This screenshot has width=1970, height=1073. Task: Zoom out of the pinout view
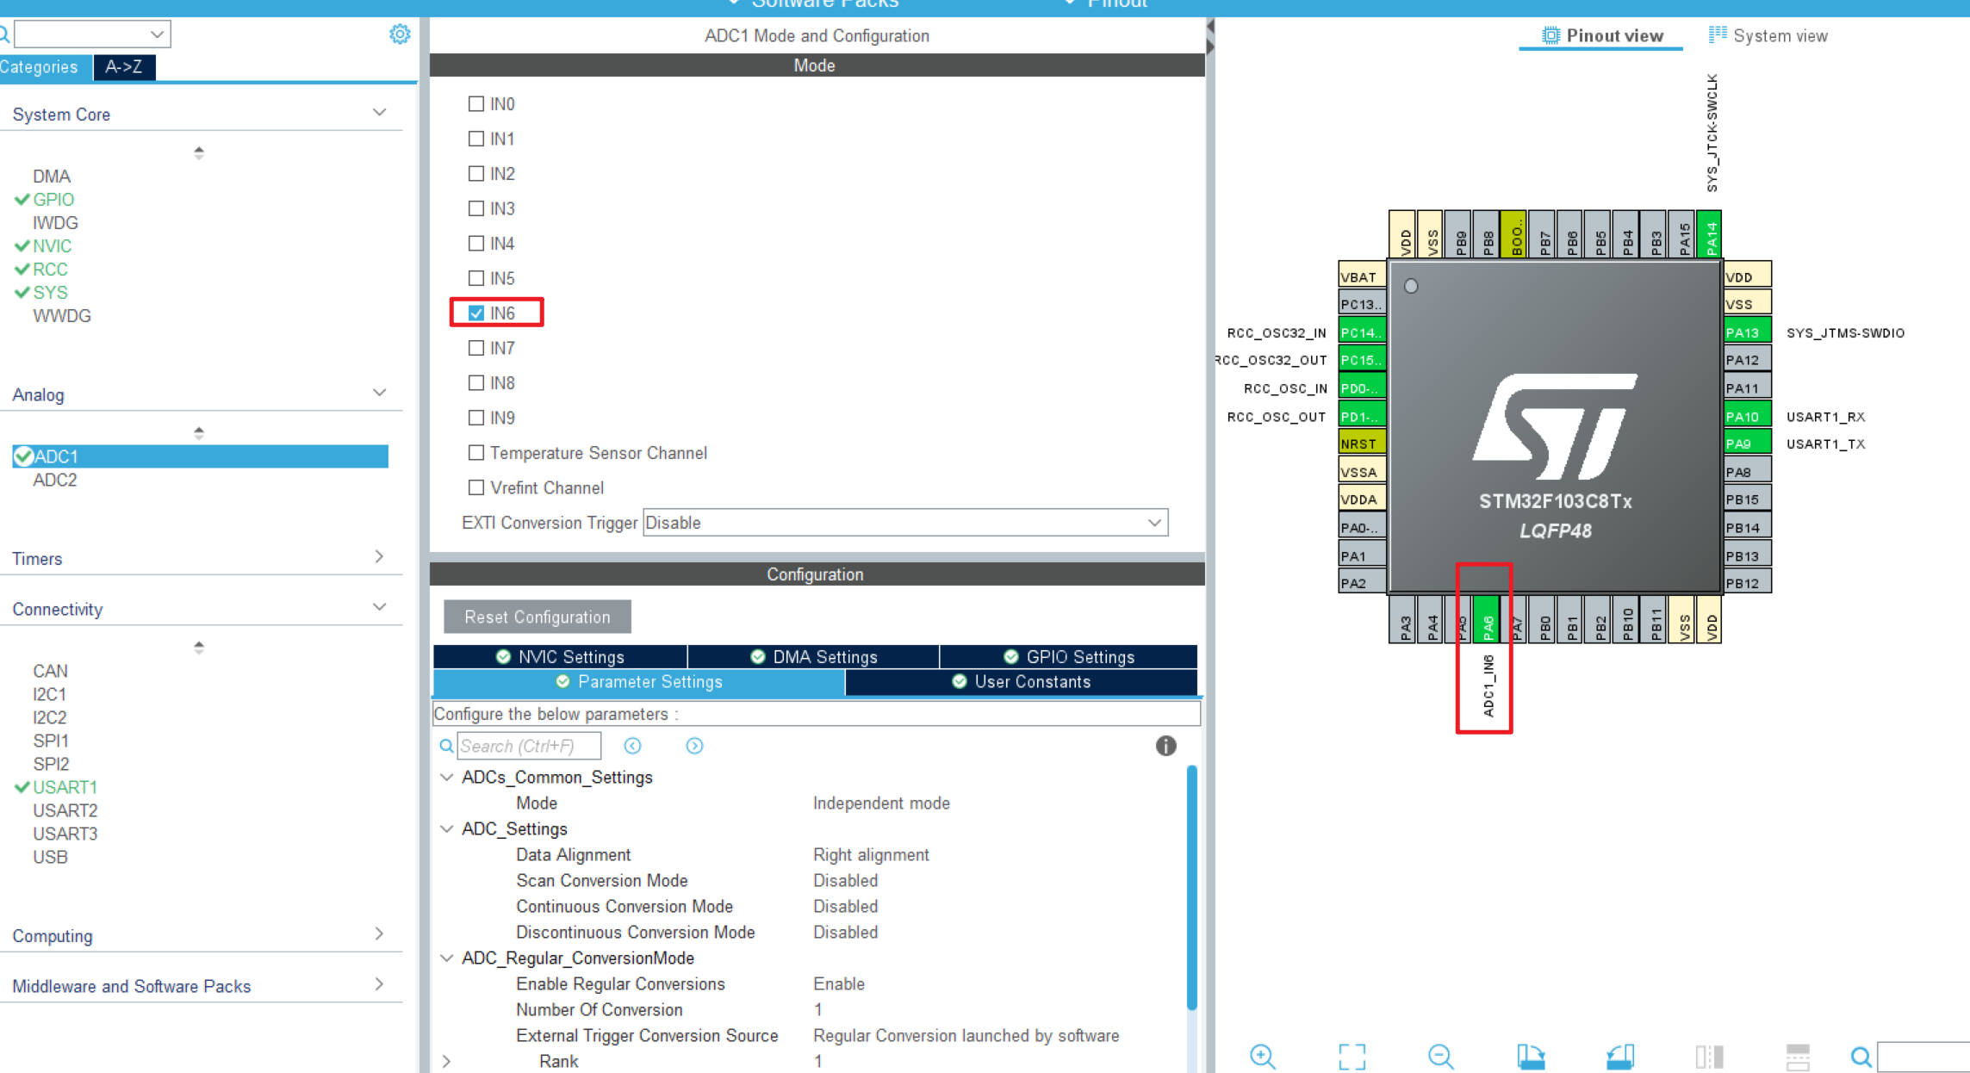(1440, 1056)
